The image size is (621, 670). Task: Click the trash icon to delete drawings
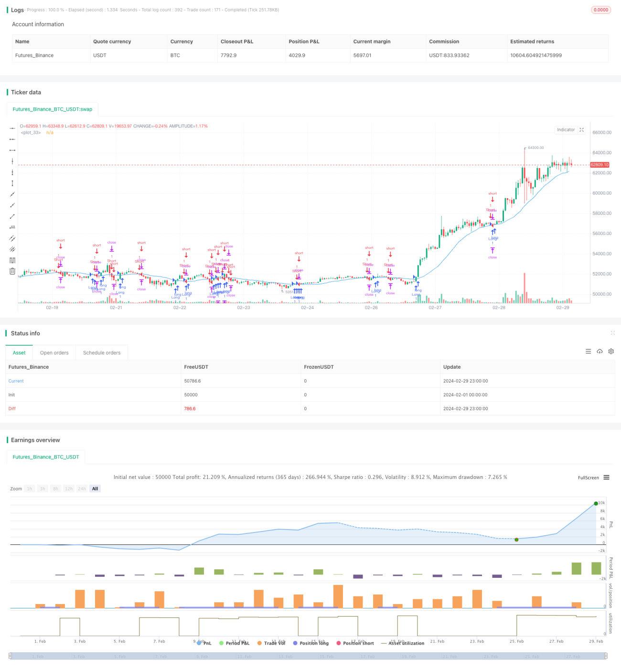[12, 271]
